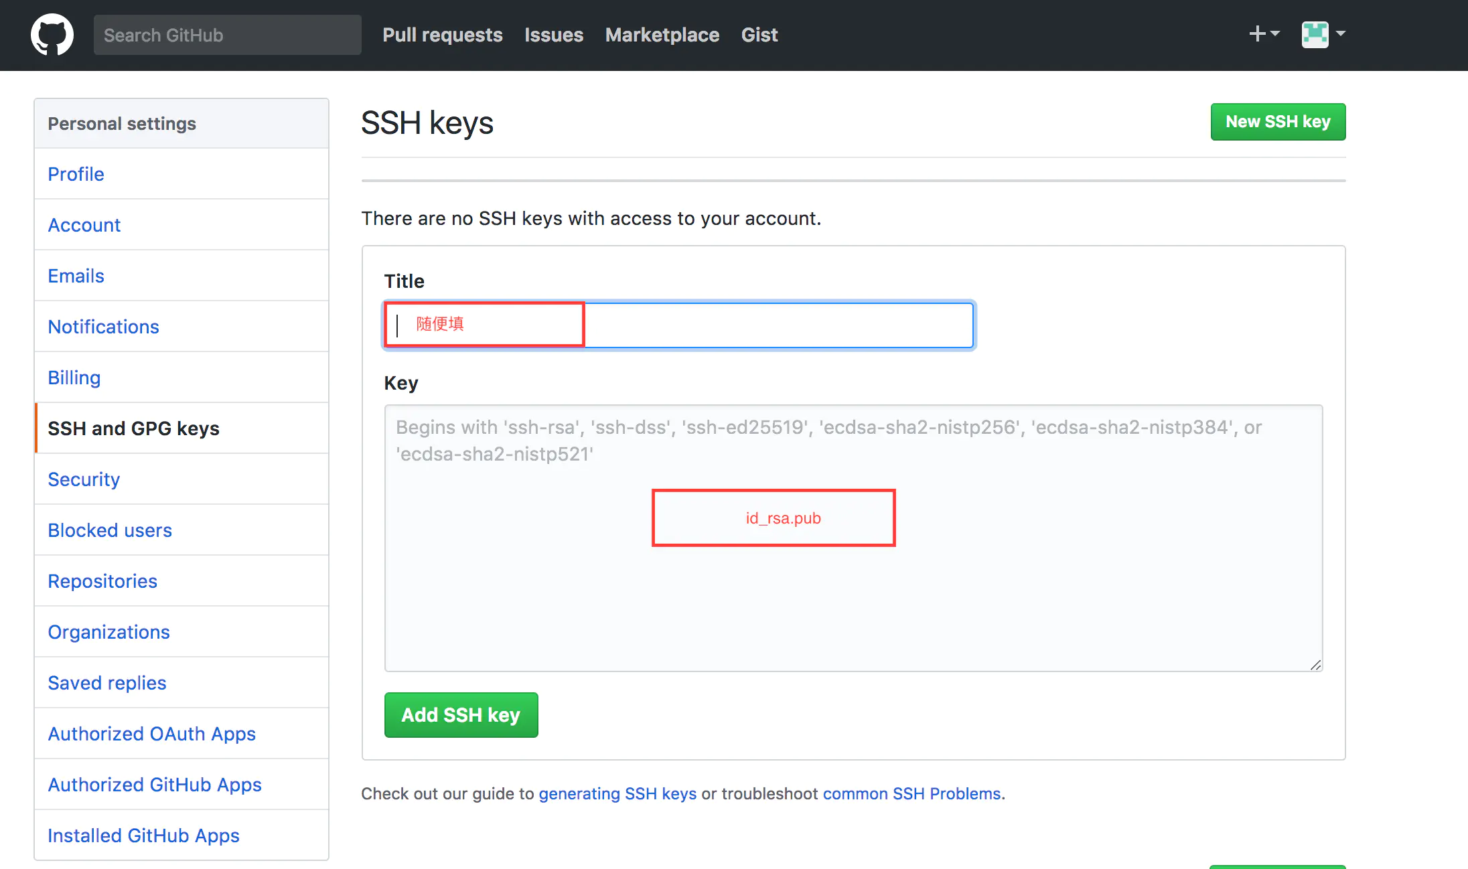Open Authorized GitHub Apps

pos(181,785)
